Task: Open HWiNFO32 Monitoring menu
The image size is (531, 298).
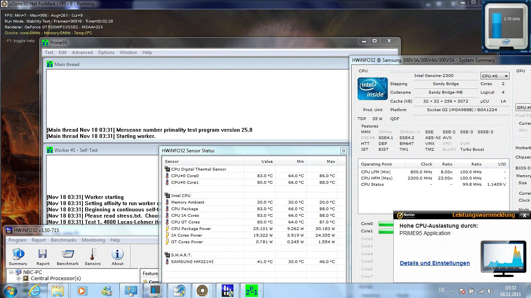Action: 93,240
